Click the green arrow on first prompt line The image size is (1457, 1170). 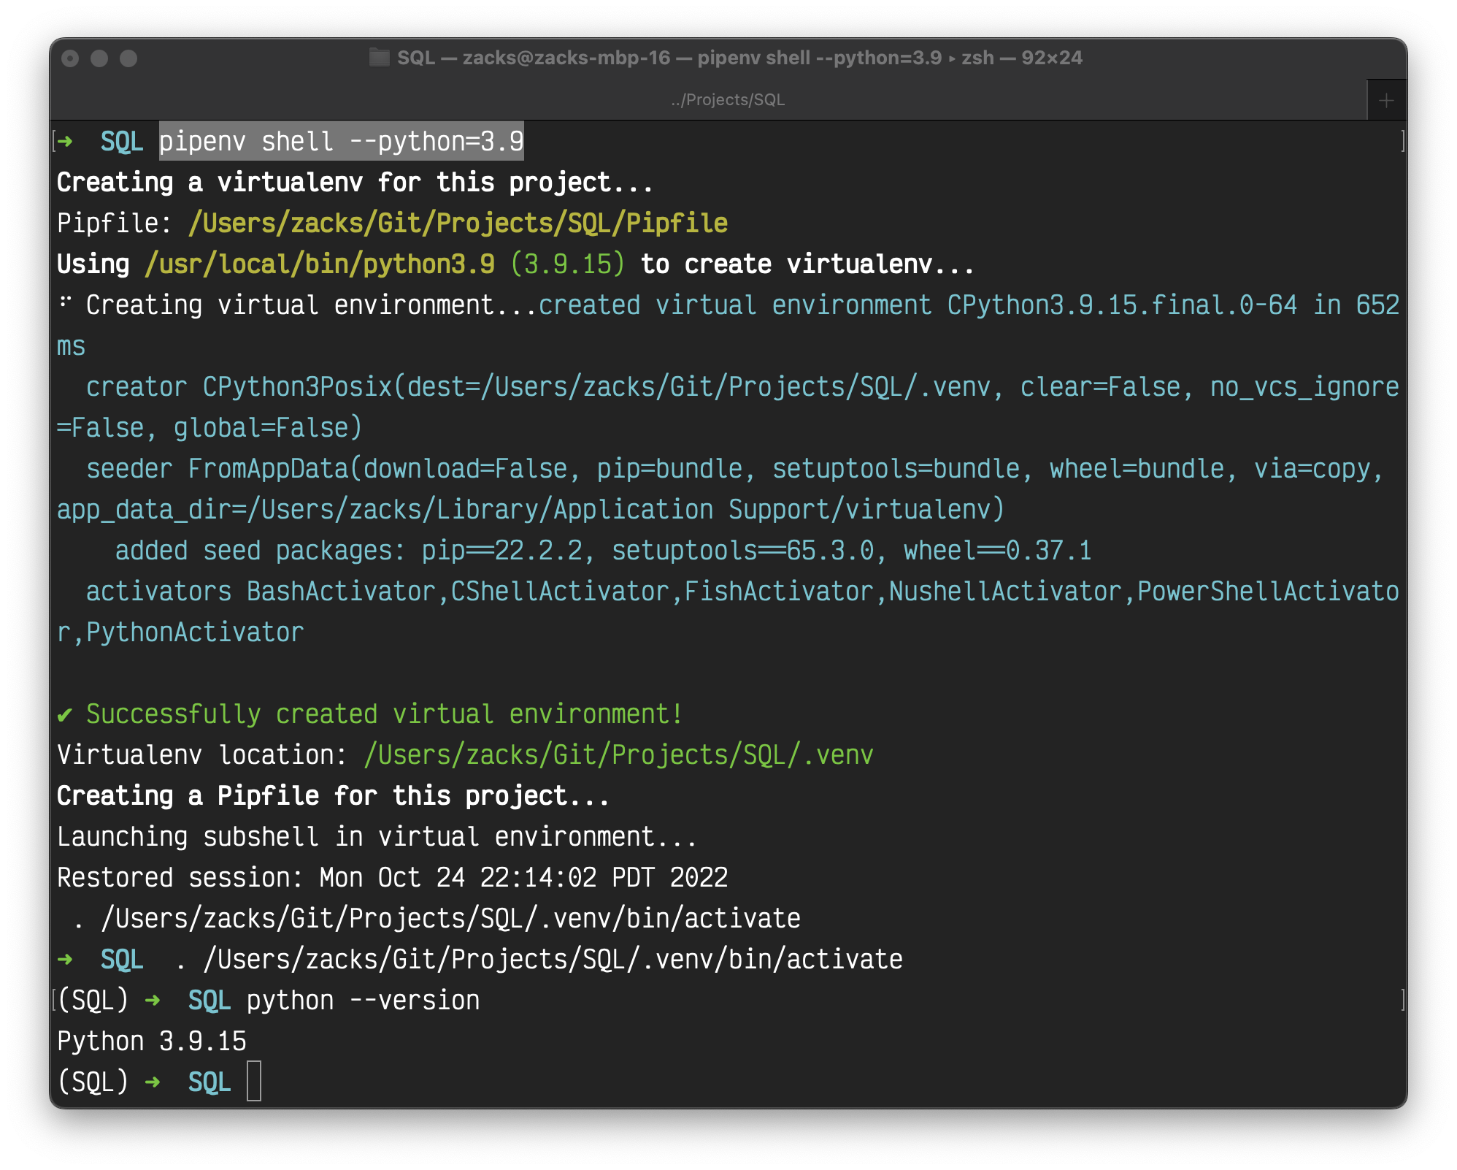pyautogui.click(x=65, y=141)
